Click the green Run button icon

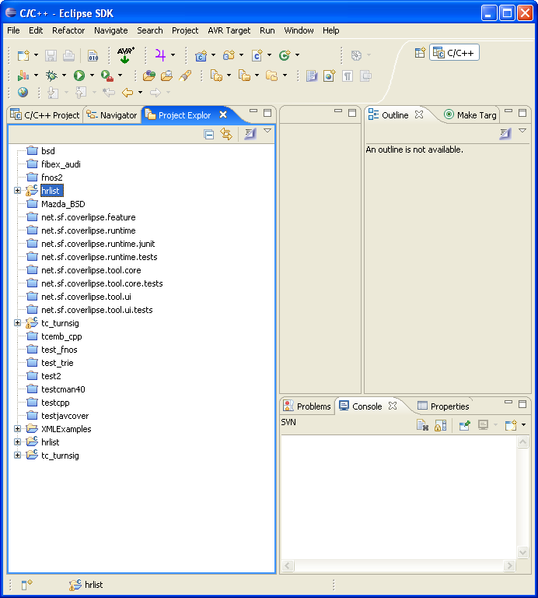click(x=79, y=76)
